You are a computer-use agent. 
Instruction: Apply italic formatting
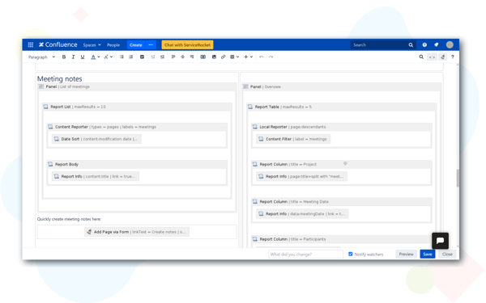tap(73, 57)
